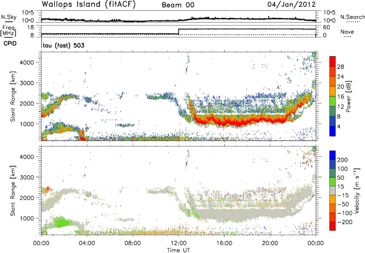Click the "04:00" time tick label
The width and height of the screenshot is (365, 253).
pyautogui.click(x=87, y=243)
